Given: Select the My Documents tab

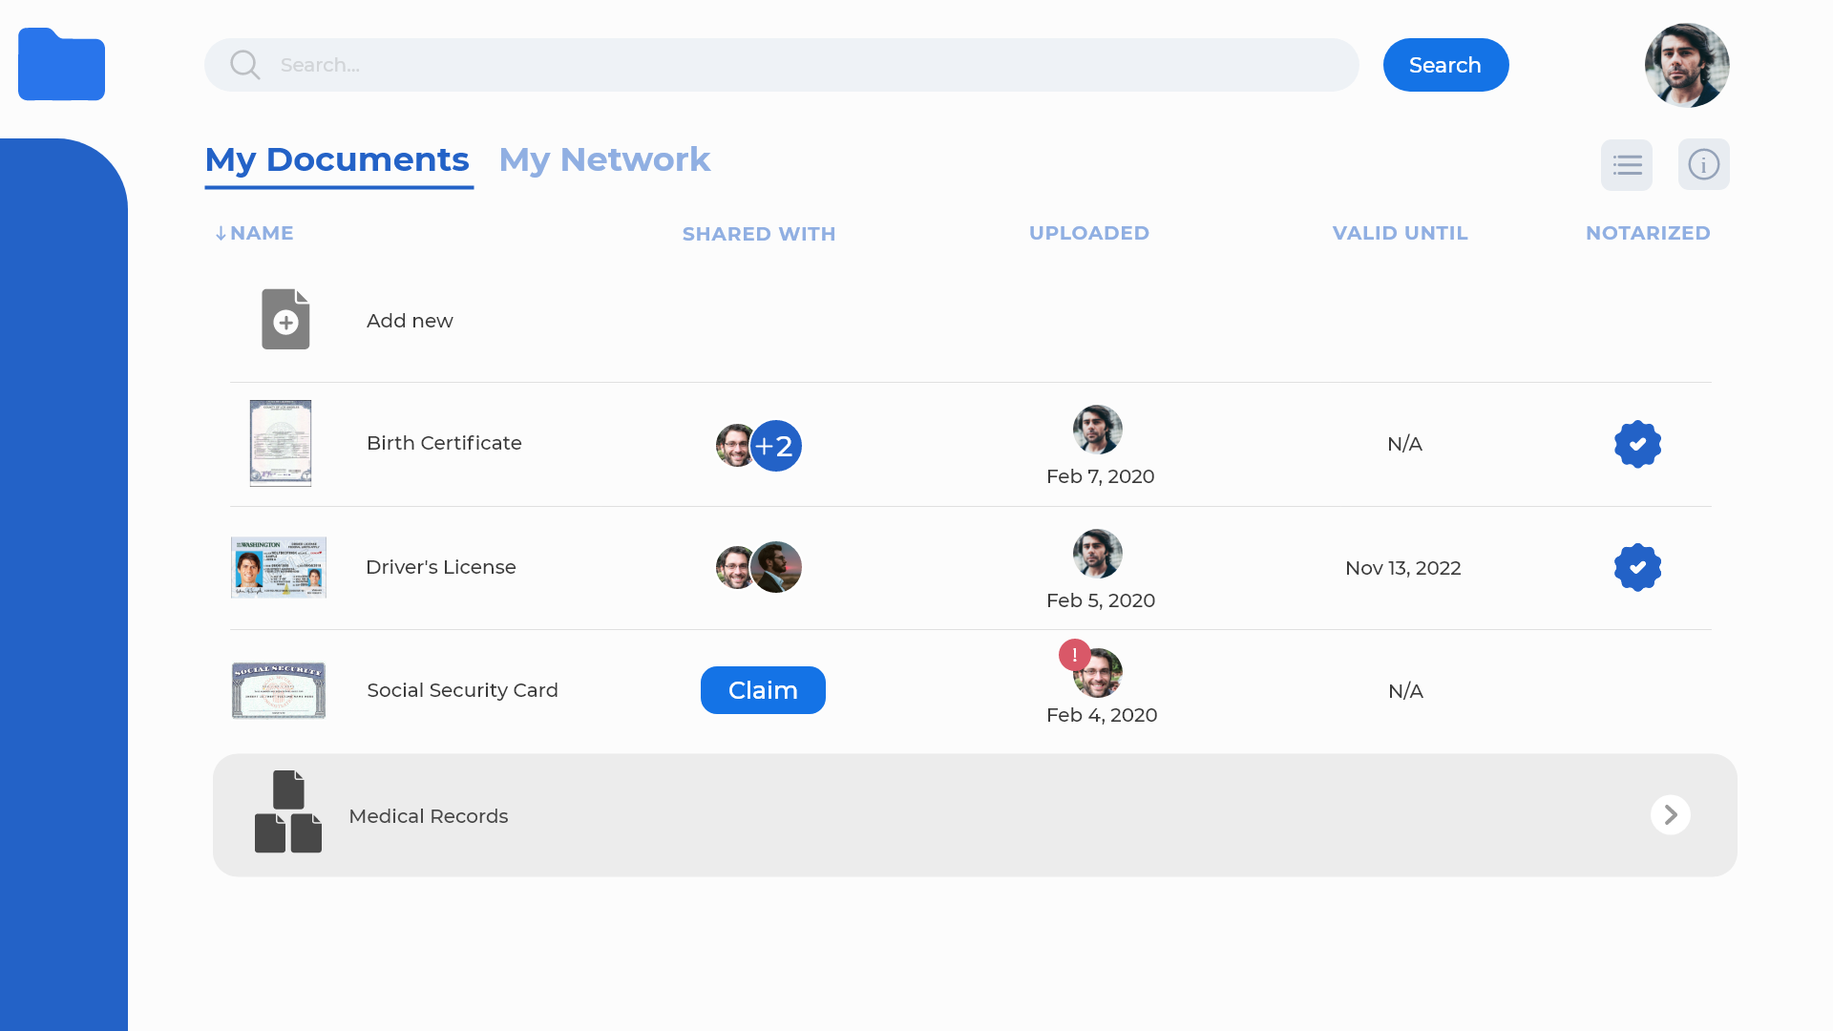Looking at the screenshot, I should coord(337,160).
